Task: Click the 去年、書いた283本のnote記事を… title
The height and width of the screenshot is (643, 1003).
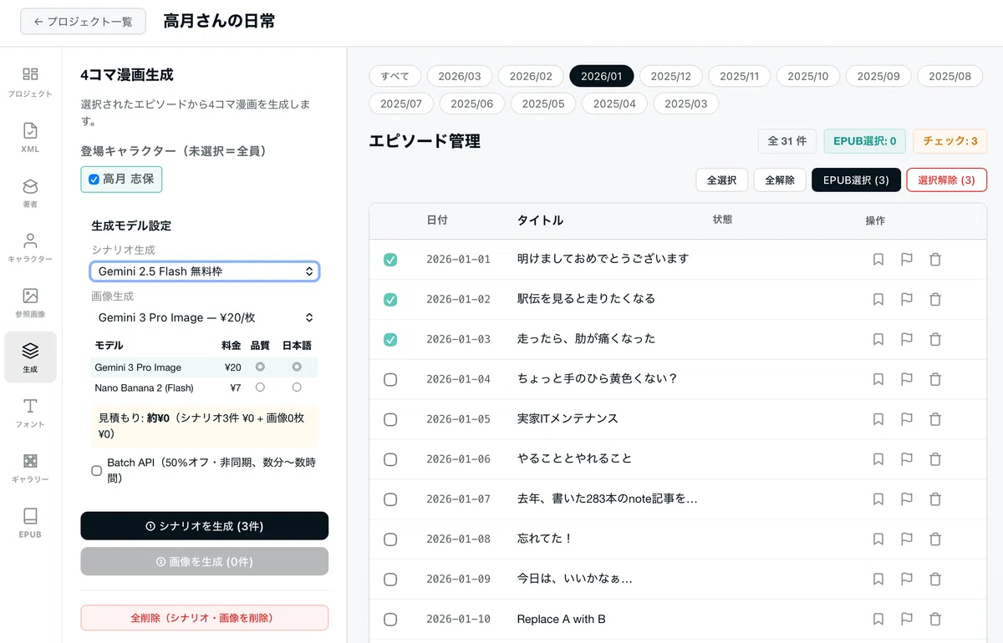Action: (x=607, y=499)
